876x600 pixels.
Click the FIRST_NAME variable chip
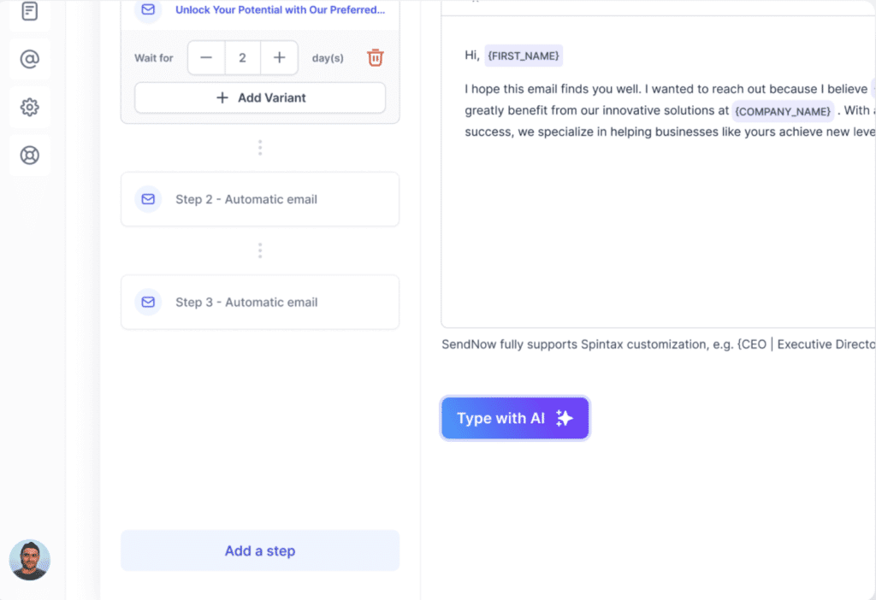tap(524, 55)
